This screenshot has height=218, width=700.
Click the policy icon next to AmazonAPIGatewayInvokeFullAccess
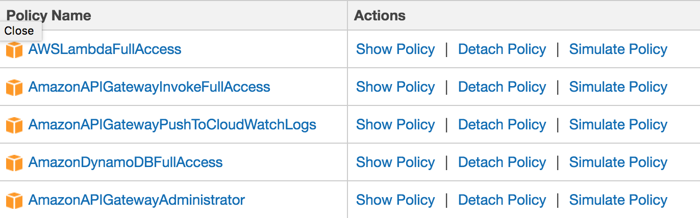[x=14, y=88]
